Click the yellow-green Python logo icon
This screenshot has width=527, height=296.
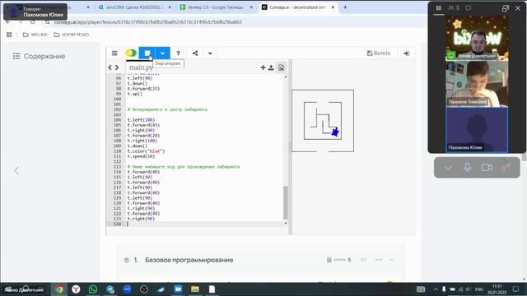coord(131,53)
